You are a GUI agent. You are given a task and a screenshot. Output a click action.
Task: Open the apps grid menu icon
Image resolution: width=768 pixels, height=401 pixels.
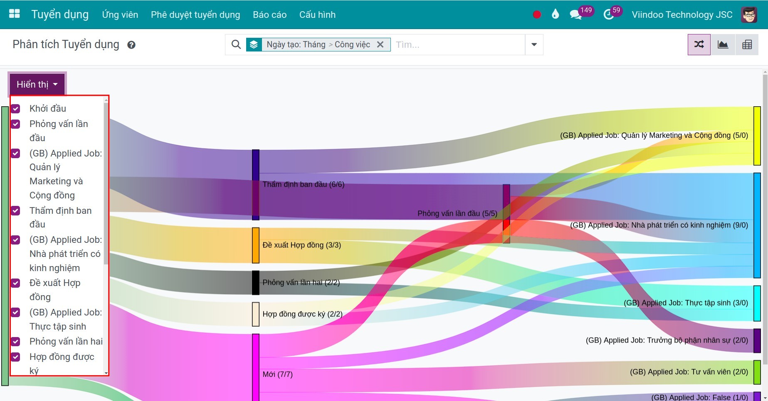click(15, 14)
